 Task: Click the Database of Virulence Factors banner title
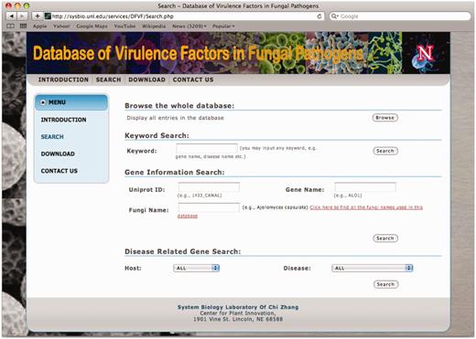pyautogui.click(x=198, y=54)
